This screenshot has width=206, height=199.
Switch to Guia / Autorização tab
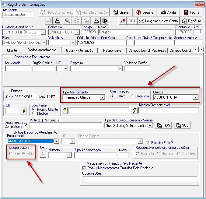(80, 51)
